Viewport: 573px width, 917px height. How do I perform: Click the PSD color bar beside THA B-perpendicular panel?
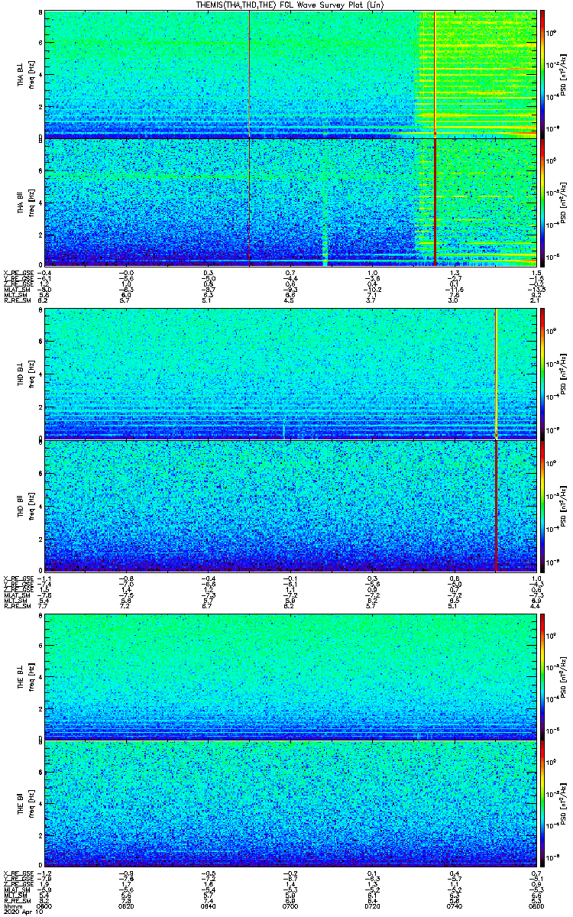(543, 73)
